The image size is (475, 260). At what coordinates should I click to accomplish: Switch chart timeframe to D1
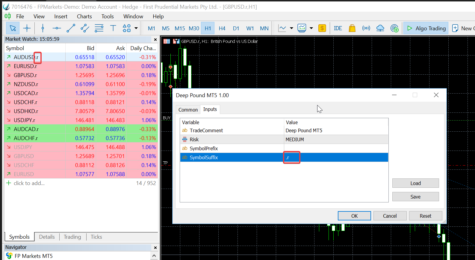(236, 28)
